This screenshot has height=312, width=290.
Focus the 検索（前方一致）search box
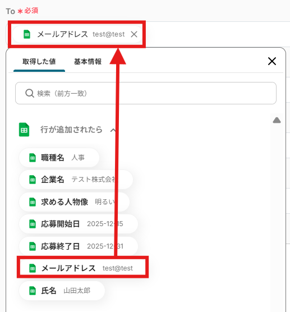(146, 93)
